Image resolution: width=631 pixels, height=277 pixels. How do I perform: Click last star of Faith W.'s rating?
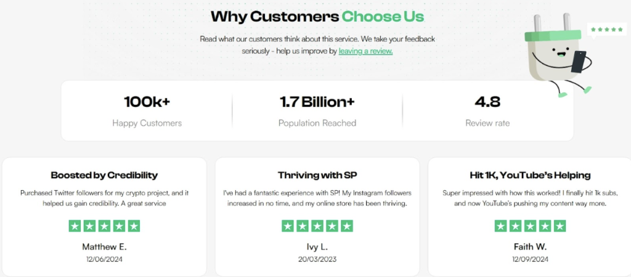(x=560, y=226)
